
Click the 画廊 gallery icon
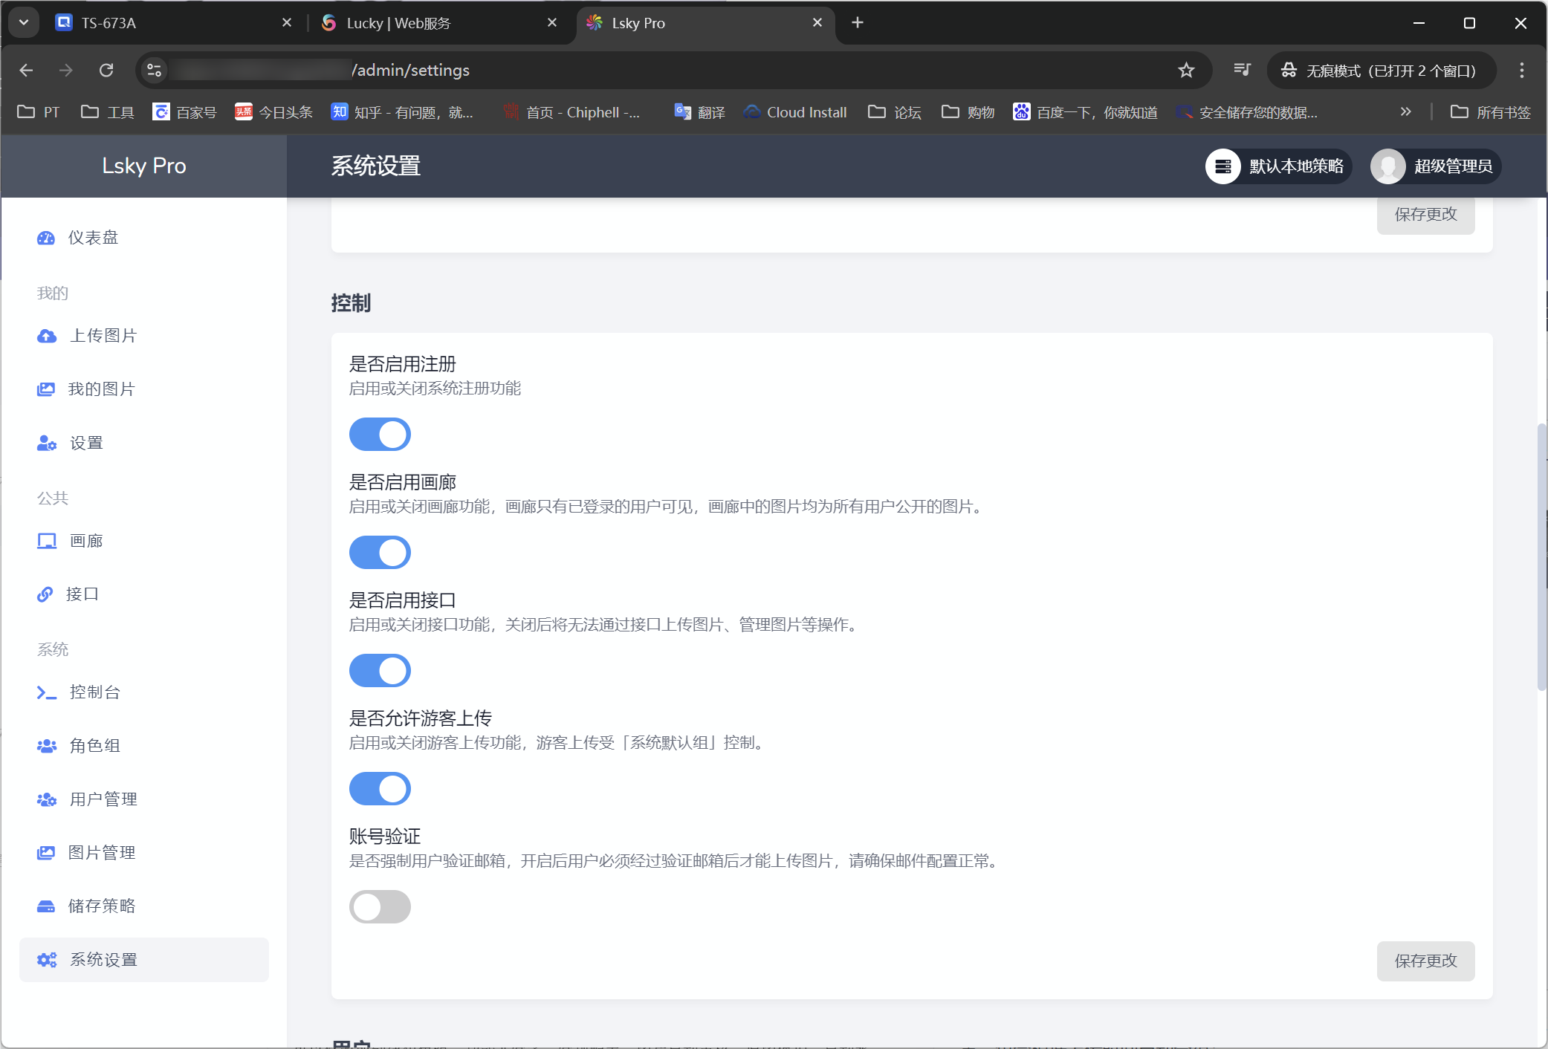pos(46,541)
